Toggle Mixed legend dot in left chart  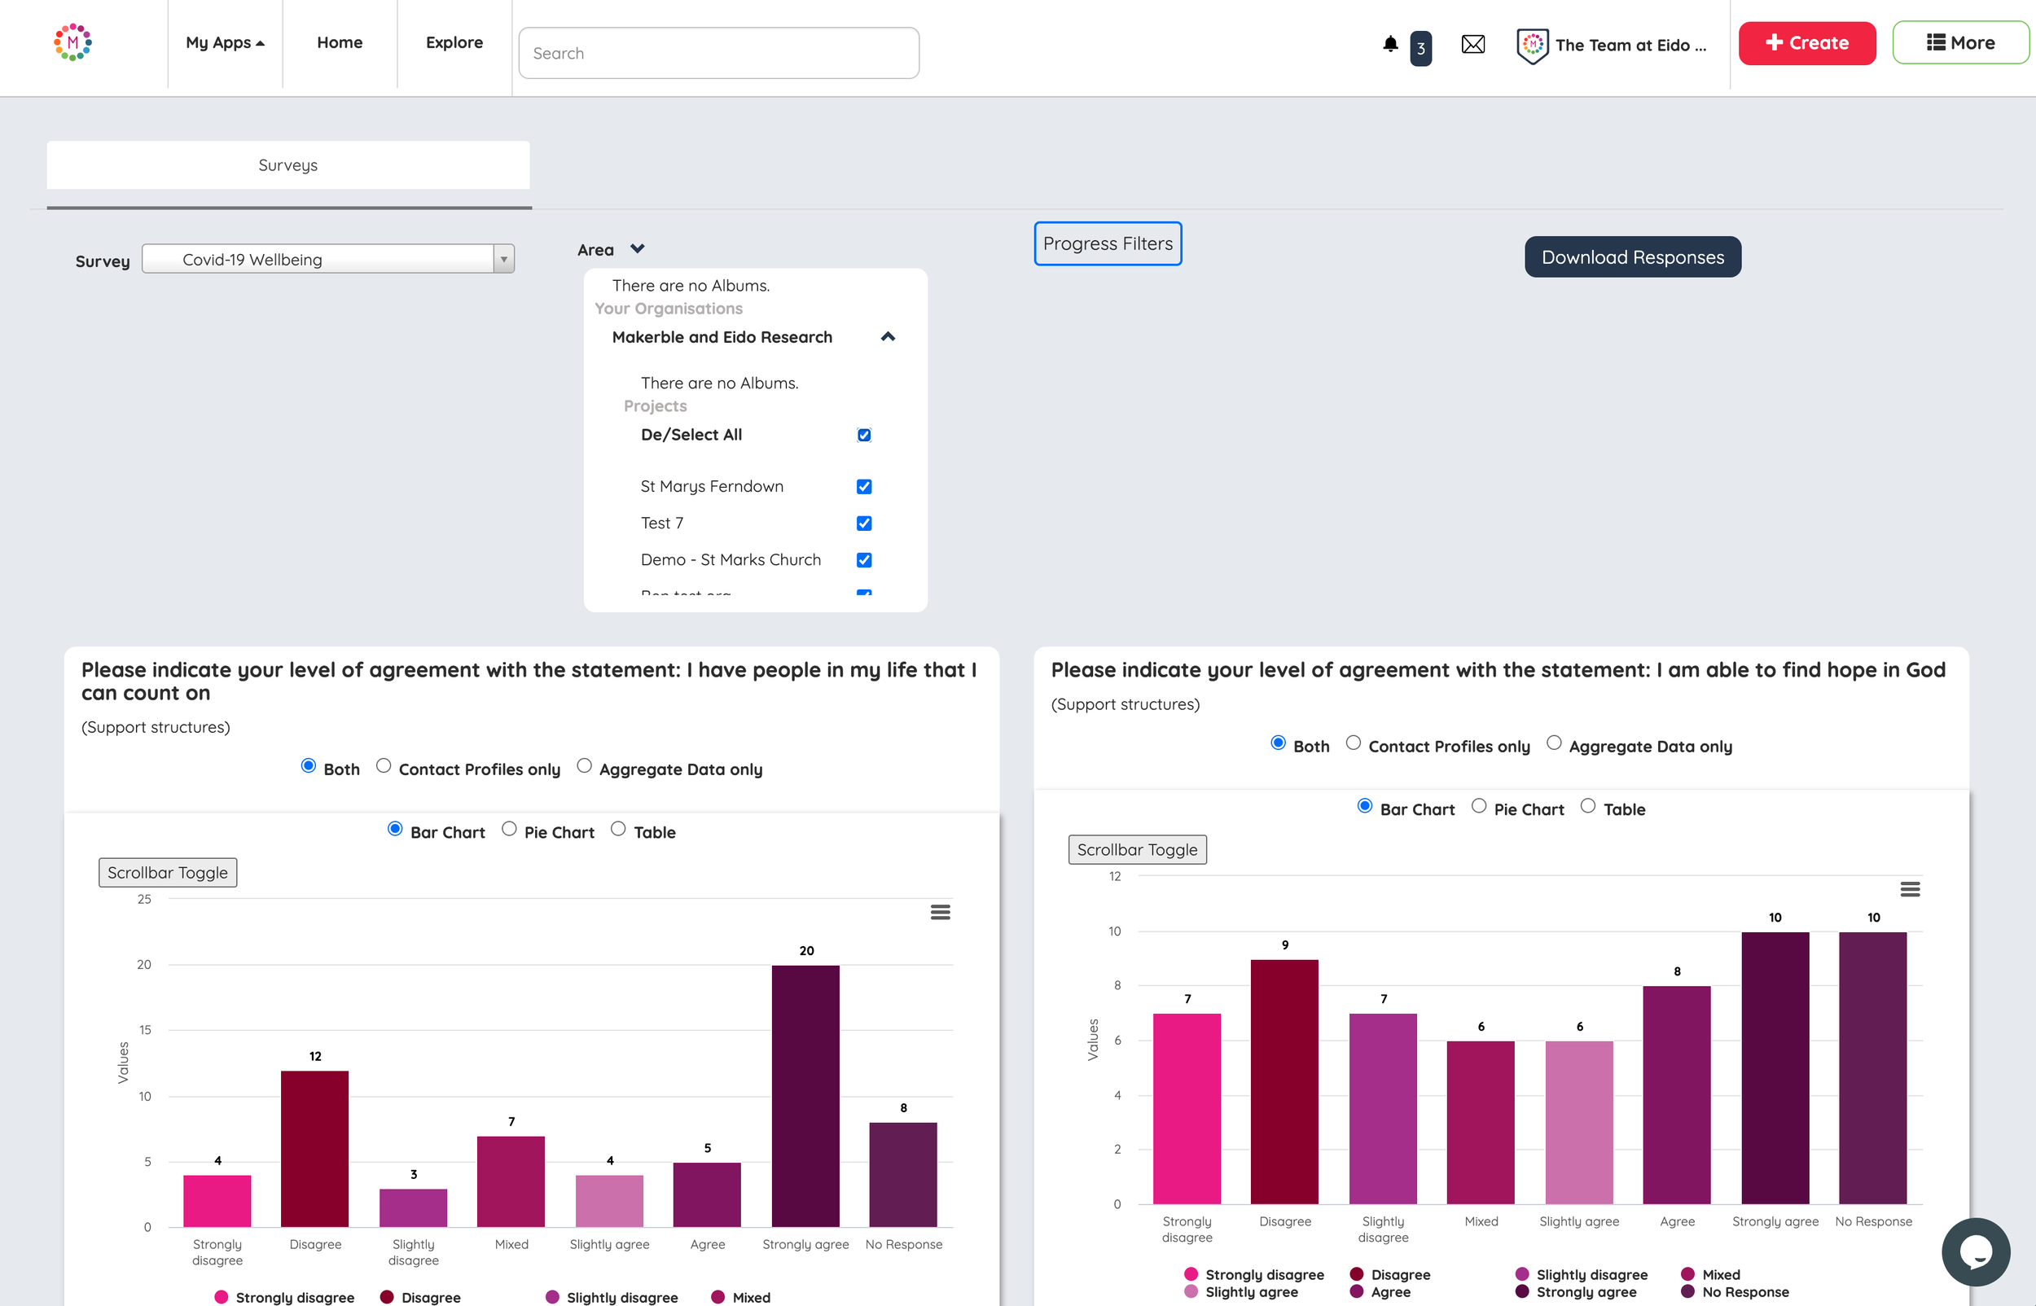717,1297
